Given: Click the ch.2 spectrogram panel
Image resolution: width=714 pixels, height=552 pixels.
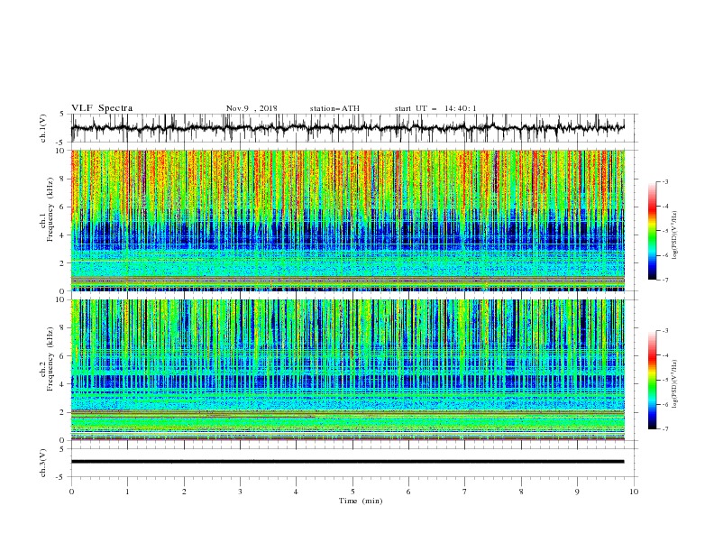Looking at the screenshot, I should [347, 370].
